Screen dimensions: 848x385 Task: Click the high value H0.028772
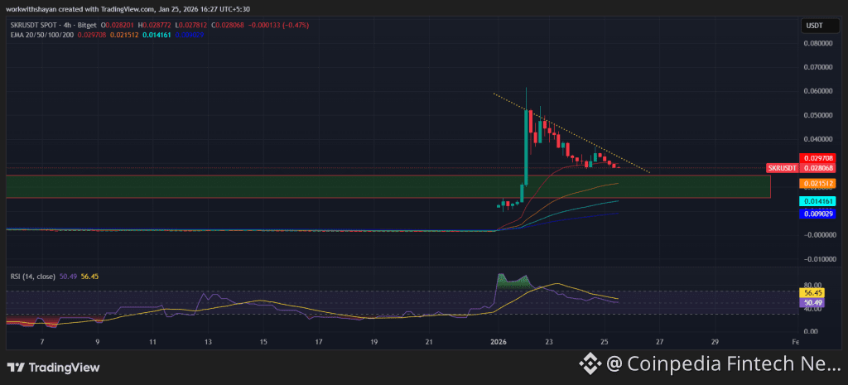point(155,26)
